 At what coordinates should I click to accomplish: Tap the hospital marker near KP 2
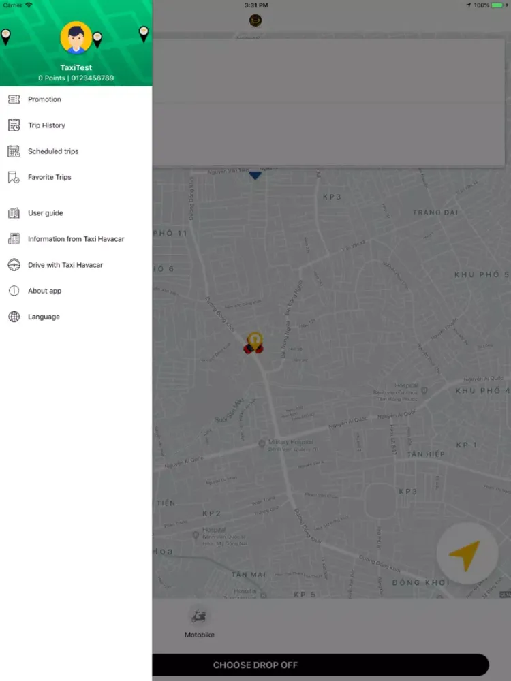pos(196,535)
